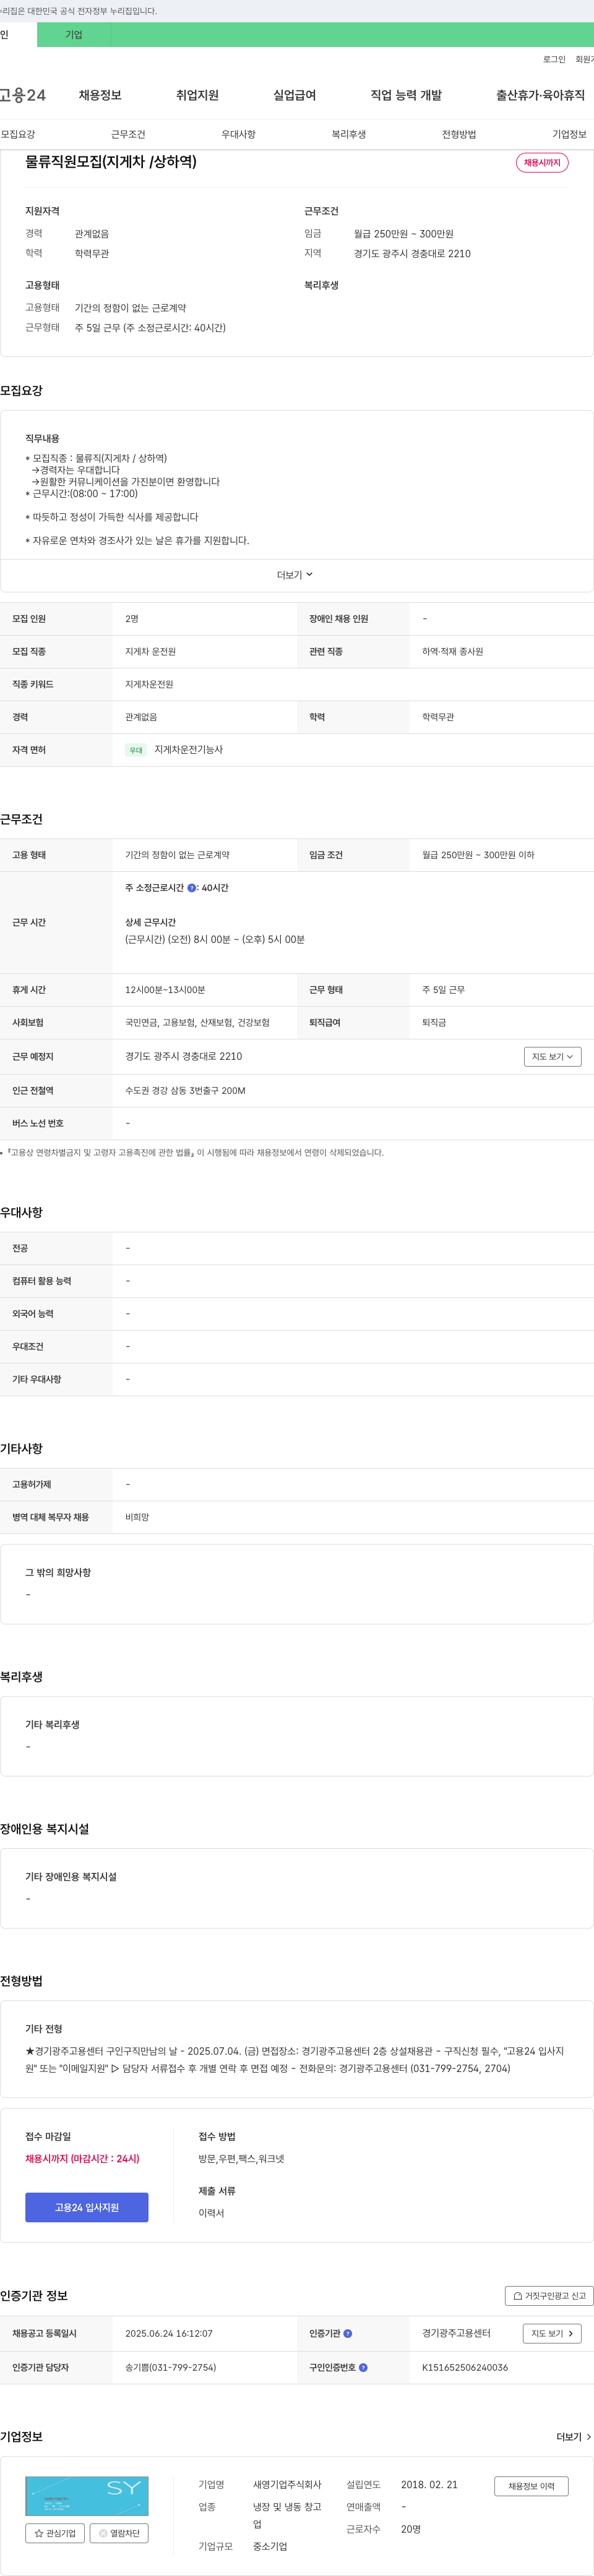Screen dimensions: 594x2576
Task: Open the 직업 능력 개발 menu
Action: click(x=406, y=96)
